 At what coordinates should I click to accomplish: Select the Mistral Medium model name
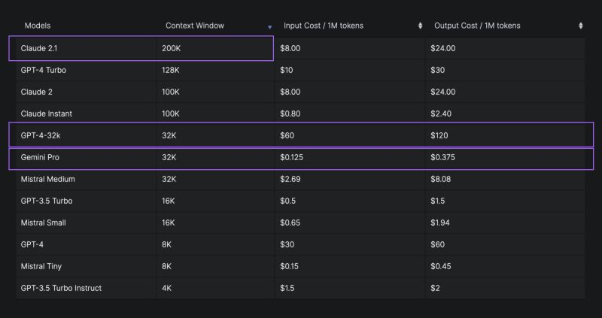pyautogui.click(x=48, y=180)
